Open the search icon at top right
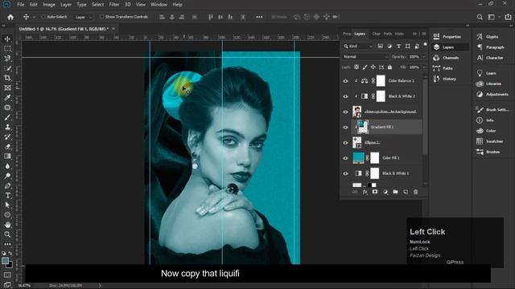Viewport: 515px width, 289px height. tap(480, 17)
